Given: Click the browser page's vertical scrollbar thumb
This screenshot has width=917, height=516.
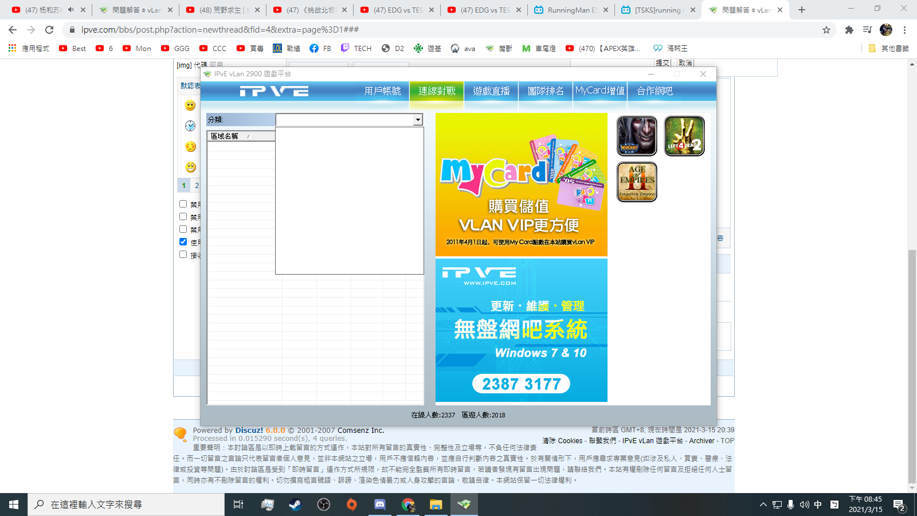Looking at the screenshot, I should tap(912, 367).
